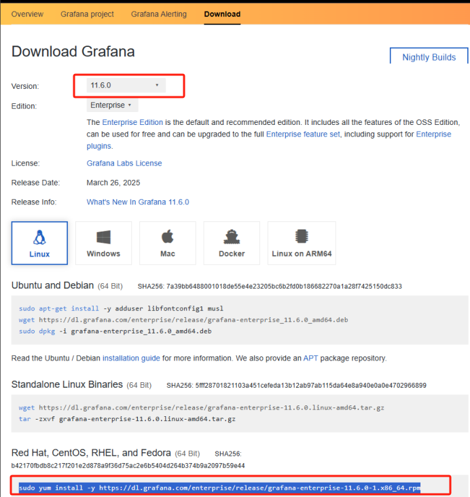Select the Linux penguin platform tile
Screen dimensions: 470x497
click(x=39, y=243)
